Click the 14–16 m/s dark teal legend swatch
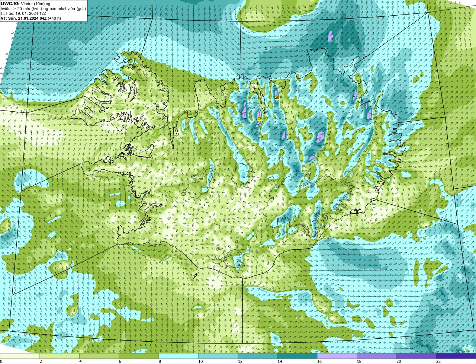 point(297,356)
